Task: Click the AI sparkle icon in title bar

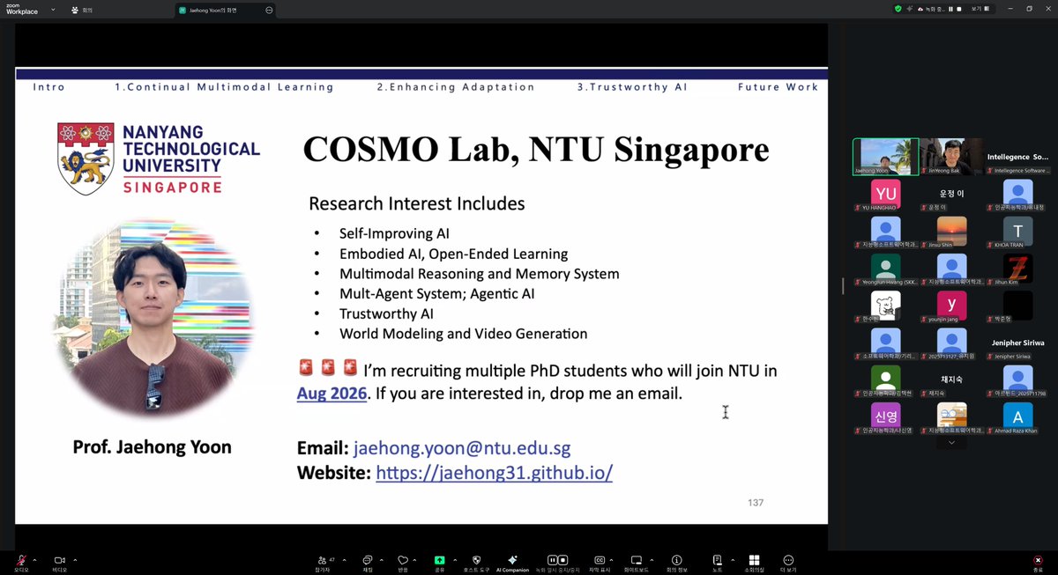Action: [909, 9]
